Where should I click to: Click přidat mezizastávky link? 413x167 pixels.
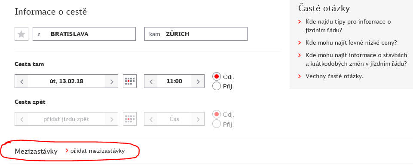[x=98, y=151]
